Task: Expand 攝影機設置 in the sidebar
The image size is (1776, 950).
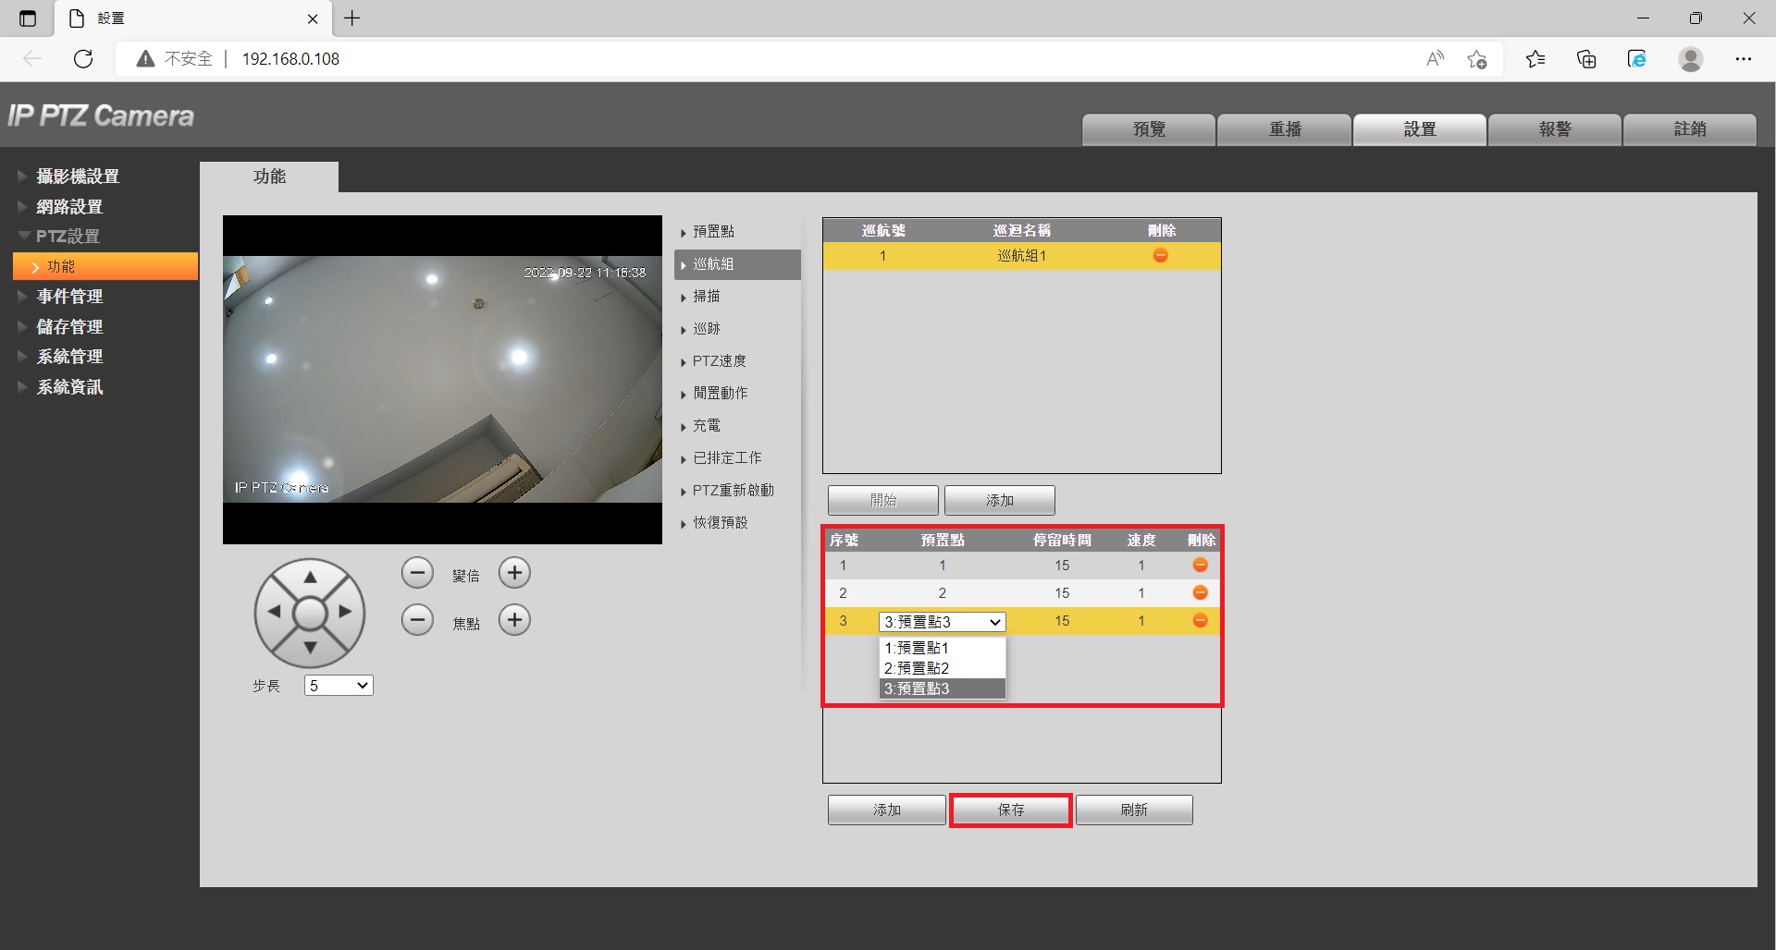Action: [78, 177]
